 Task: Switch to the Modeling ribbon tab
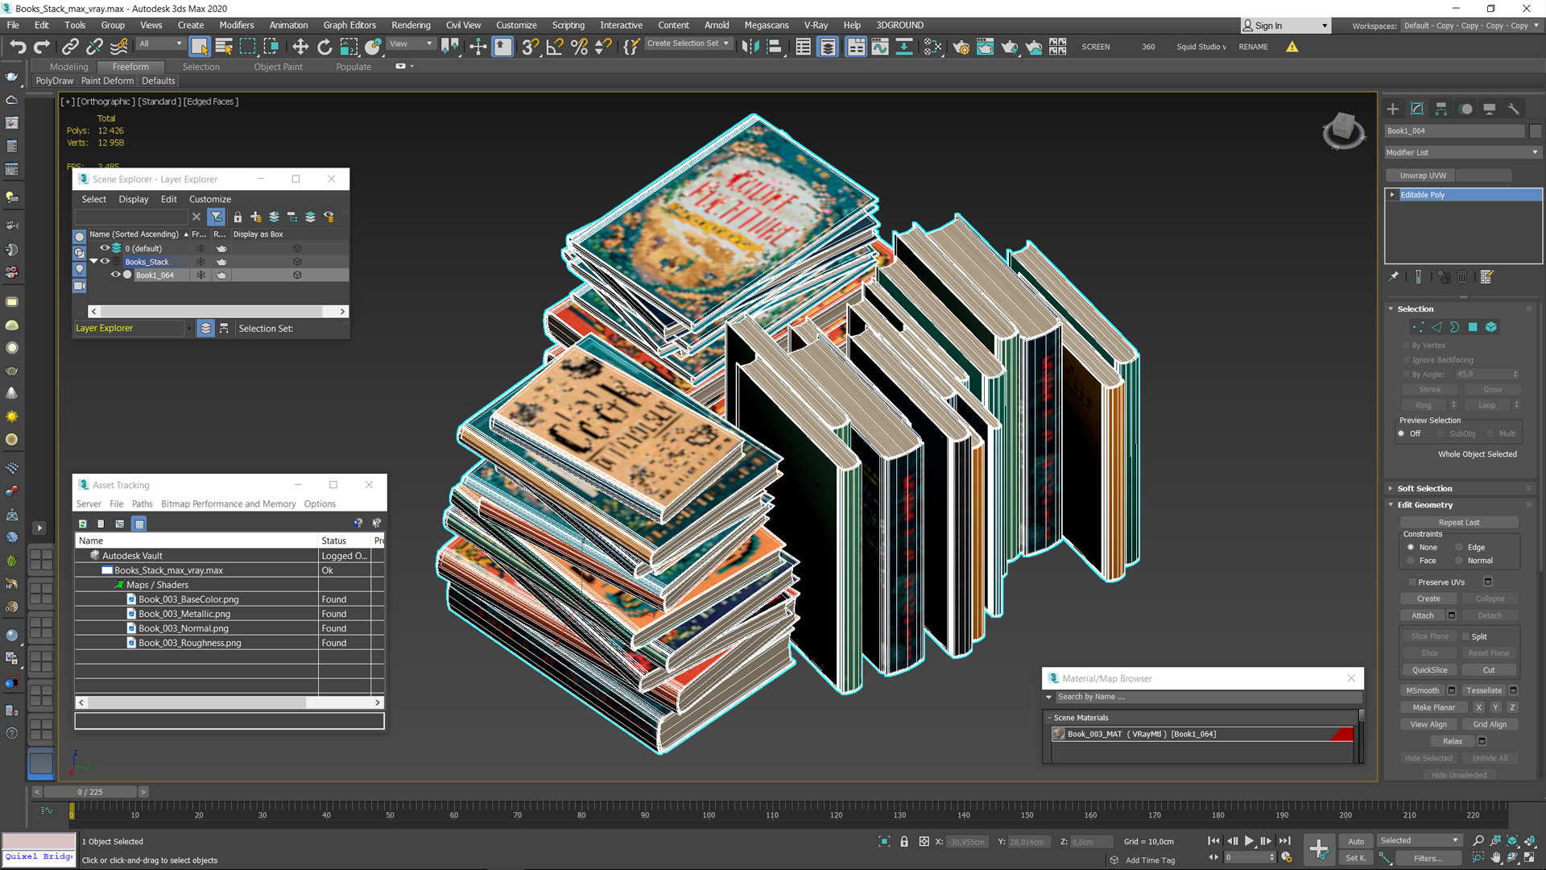coord(69,67)
